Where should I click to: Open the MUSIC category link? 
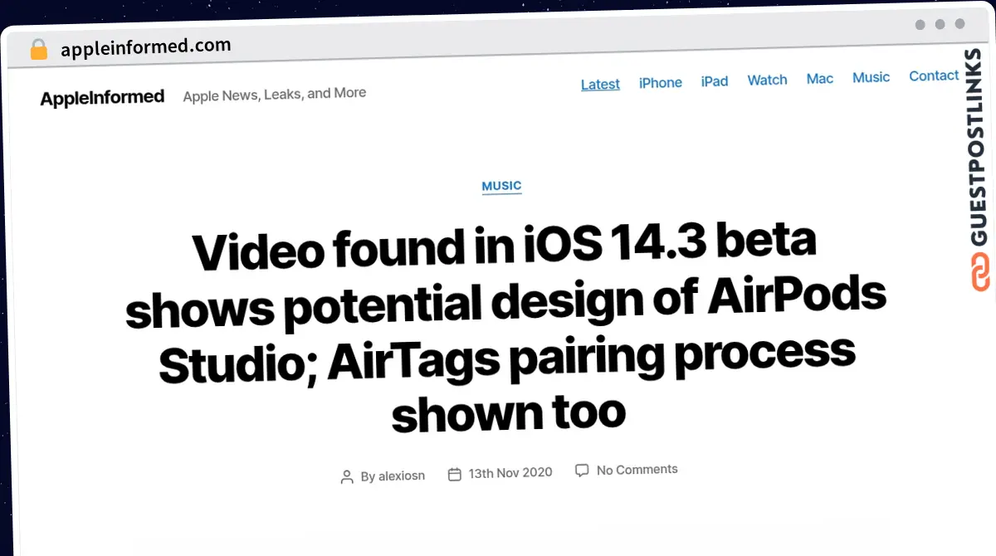(x=501, y=186)
